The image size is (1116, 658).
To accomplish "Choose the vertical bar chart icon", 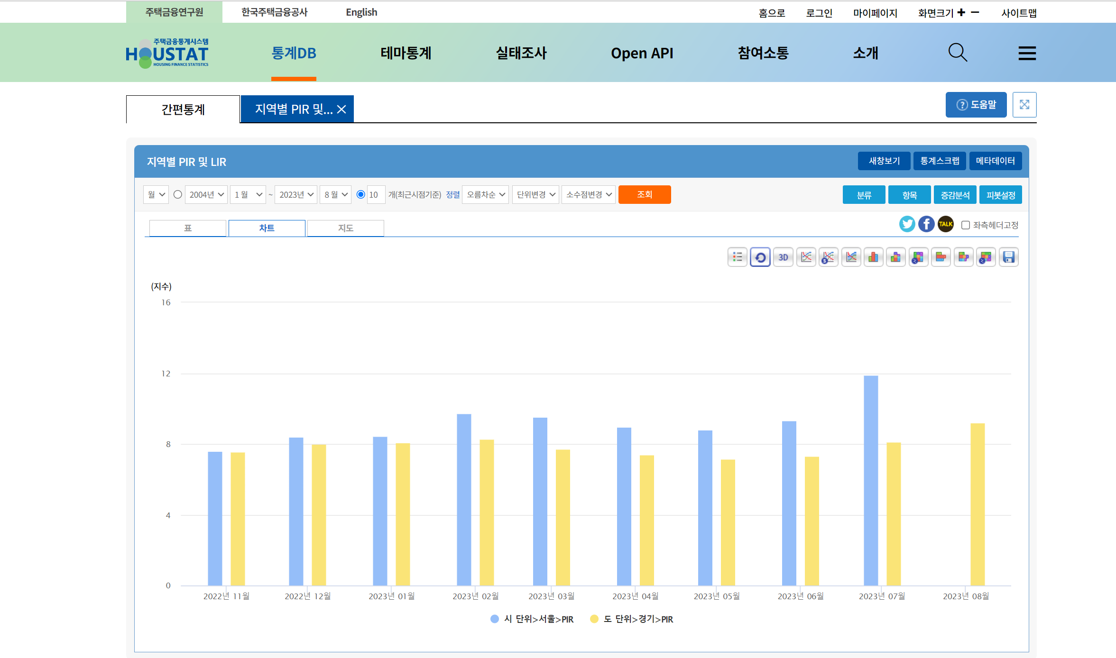I will (x=873, y=257).
